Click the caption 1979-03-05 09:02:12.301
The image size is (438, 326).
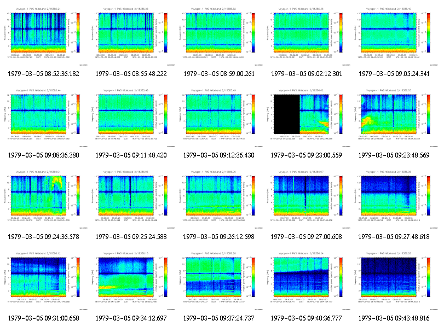(307, 74)
